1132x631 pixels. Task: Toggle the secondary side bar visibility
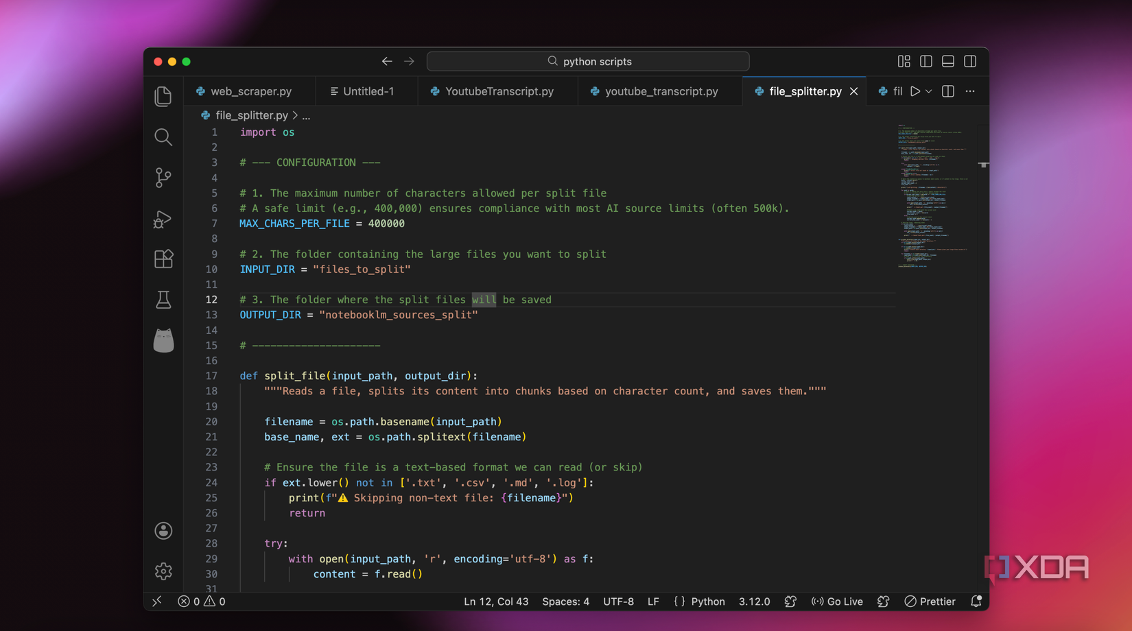click(970, 62)
